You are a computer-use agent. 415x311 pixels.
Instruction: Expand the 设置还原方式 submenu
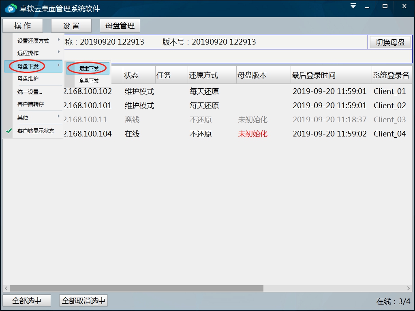point(33,41)
